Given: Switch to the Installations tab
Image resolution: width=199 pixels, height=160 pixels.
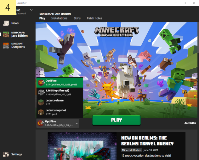Looking at the screenshot, I should tap(59, 18).
